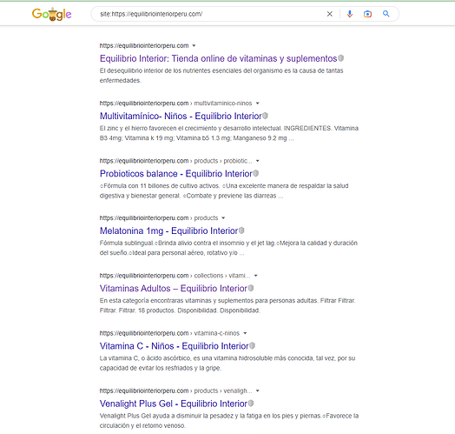Open the Venalight Plus Gel result link

tap(174, 404)
